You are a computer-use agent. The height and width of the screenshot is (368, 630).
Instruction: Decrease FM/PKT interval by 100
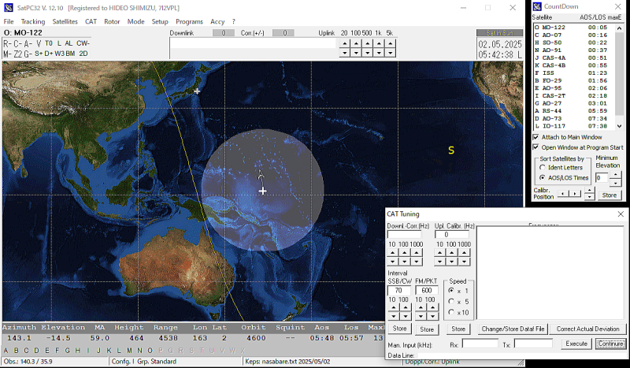(432, 317)
